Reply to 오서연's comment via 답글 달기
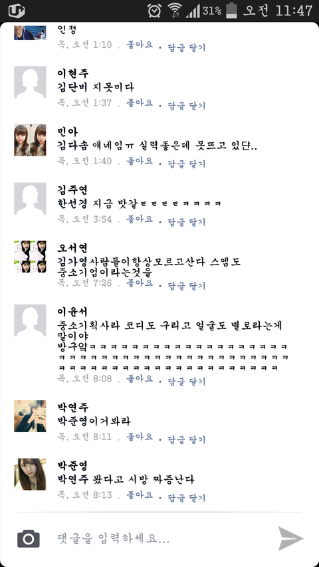The width and height of the screenshot is (319, 567). (187, 286)
